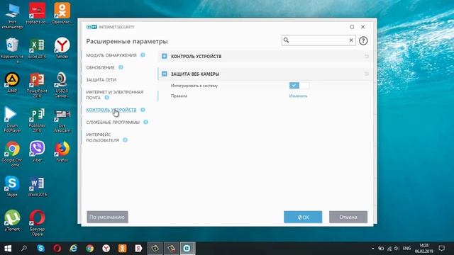Screen dimensions: 454x255
Task: Open Одноклассники desktop shortcut
Action: click(62, 13)
